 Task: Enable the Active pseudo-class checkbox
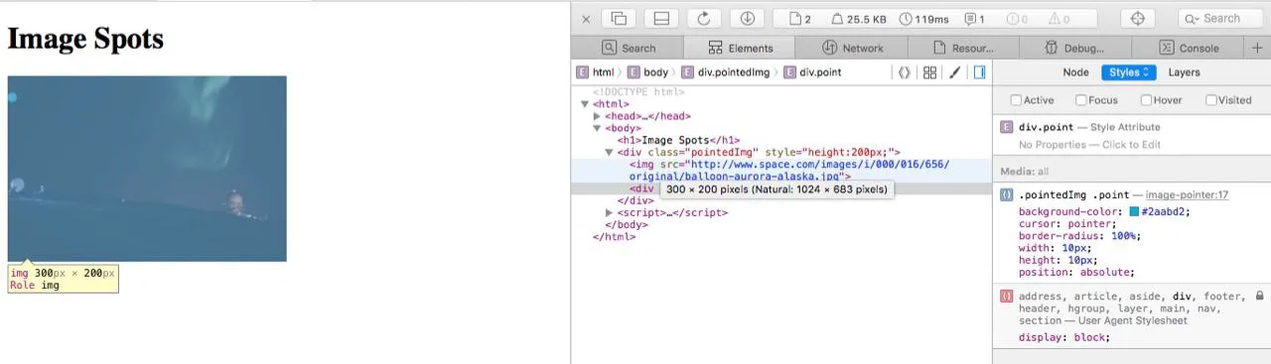pyautogui.click(x=1016, y=100)
